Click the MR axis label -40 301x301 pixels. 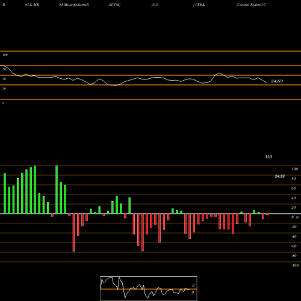tap(294, 237)
